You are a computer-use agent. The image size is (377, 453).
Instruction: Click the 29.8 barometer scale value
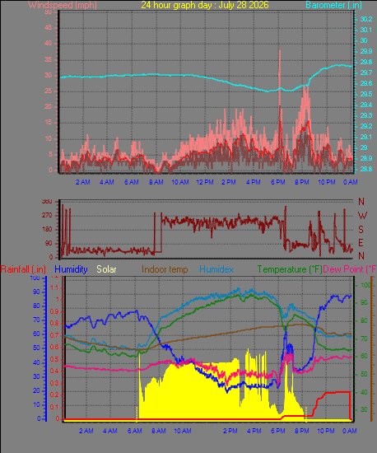(366, 62)
